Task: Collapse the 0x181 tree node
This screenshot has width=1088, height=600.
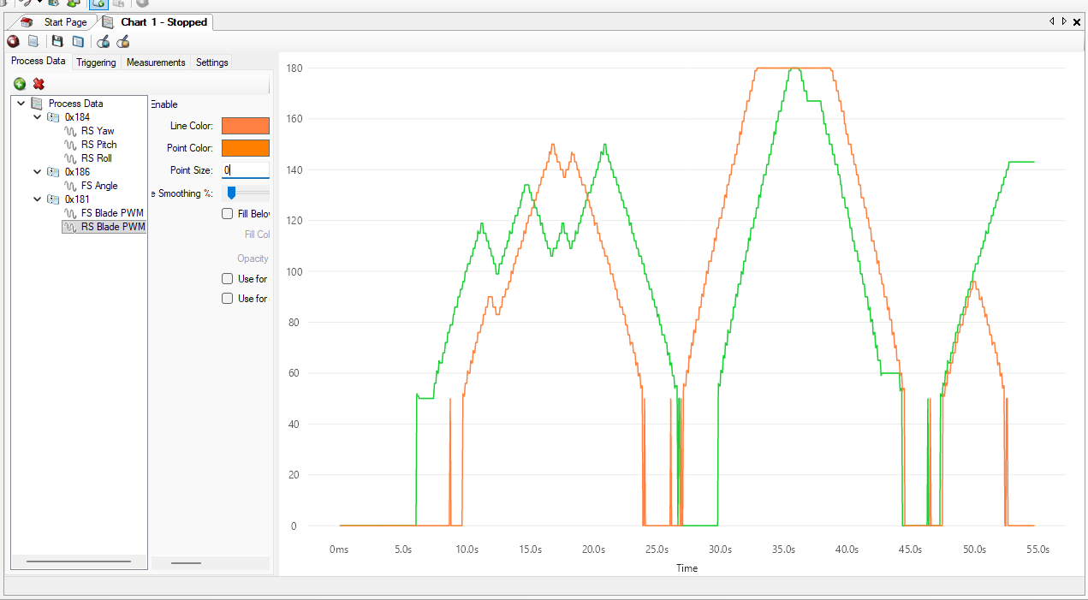Action: tap(37, 199)
